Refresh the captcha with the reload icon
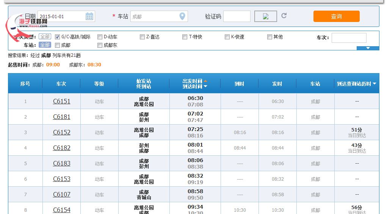 coord(284,16)
